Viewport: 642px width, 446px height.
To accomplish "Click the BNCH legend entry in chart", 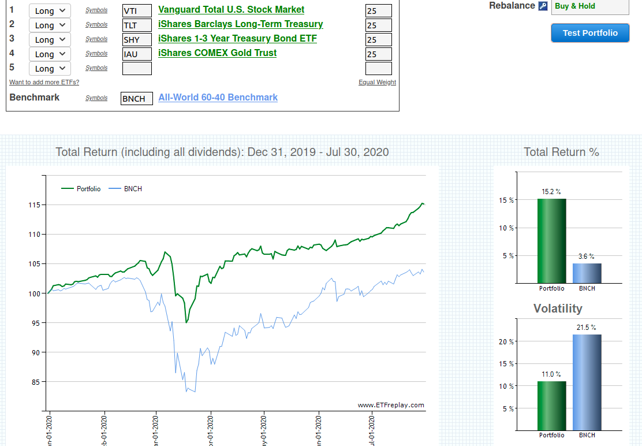I will click(125, 189).
